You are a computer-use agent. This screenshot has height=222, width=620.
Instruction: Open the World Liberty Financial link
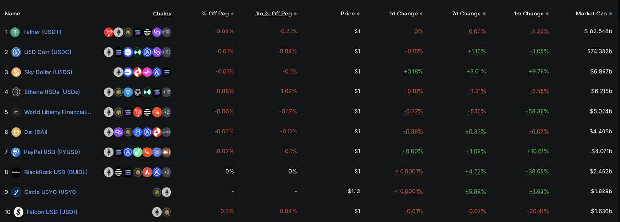[x=57, y=112]
